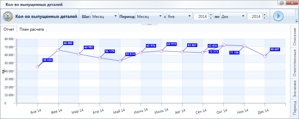299x119 pixels.
Task: Click the 56 179 value label
Action: coord(110,51)
